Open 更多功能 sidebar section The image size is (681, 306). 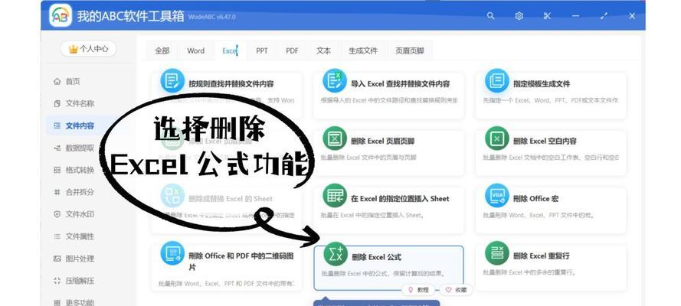(80, 302)
